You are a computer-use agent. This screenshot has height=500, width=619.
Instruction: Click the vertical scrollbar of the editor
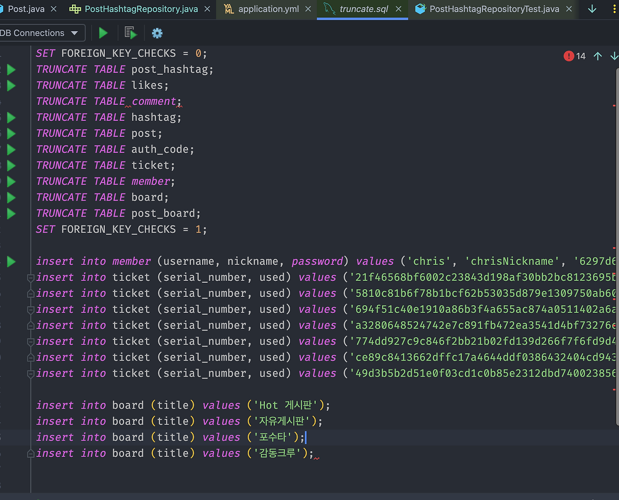(x=617, y=247)
